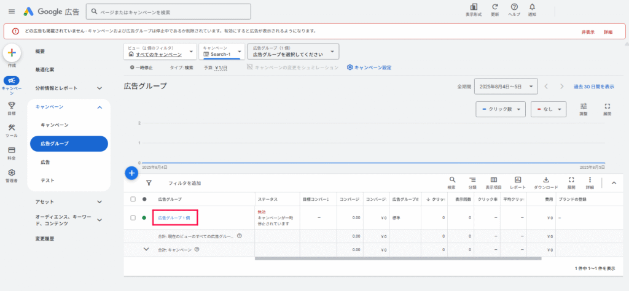Select 広告 in the sidebar

pos(45,162)
